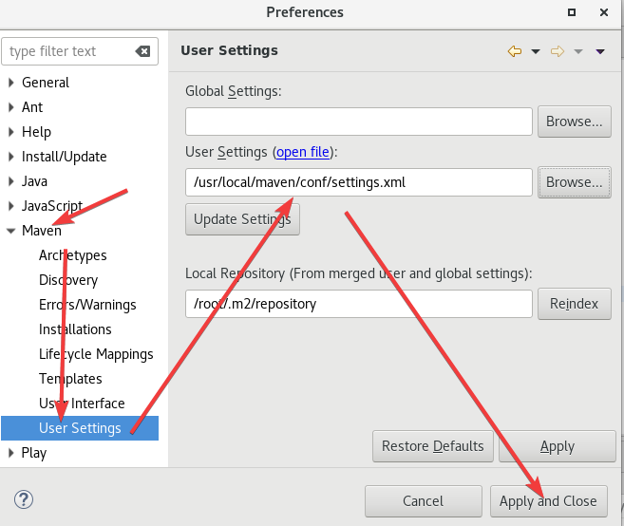Select the Install/Update preference category
The width and height of the screenshot is (624, 526).
point(64,157)
